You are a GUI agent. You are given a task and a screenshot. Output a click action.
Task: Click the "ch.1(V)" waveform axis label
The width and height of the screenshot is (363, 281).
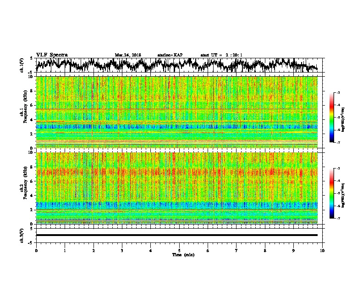[22, 65]
